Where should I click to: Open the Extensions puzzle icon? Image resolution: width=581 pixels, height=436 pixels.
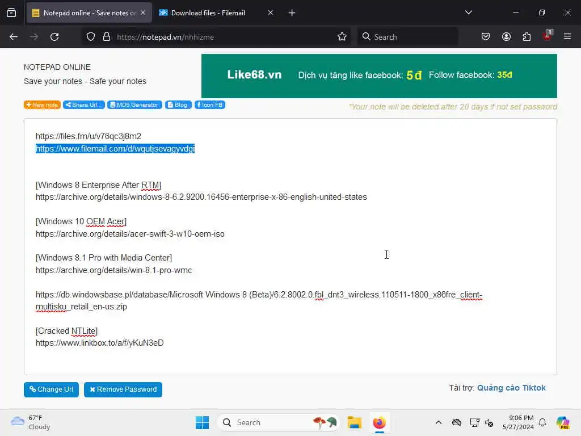click(x=527, y=37)
